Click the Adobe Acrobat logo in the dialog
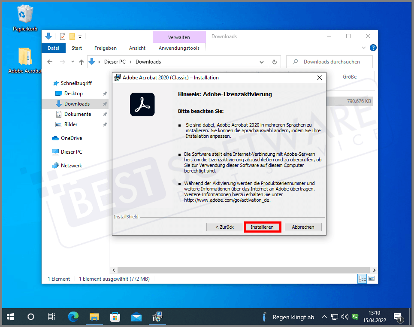 click(x=142, y=104)
